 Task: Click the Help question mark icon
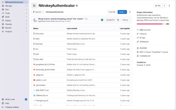(3, 103)
